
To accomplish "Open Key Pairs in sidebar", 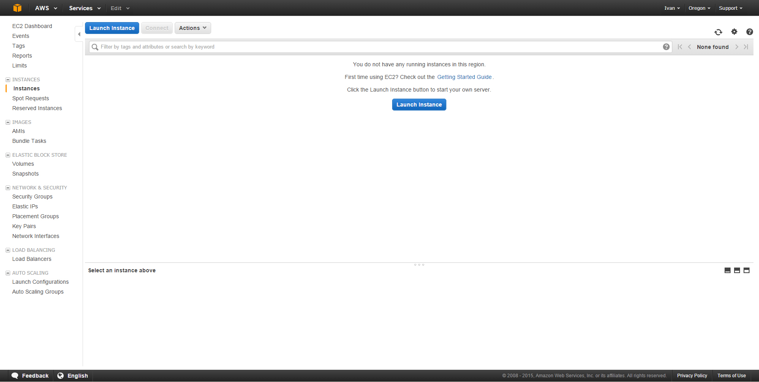I will point(24,226).
